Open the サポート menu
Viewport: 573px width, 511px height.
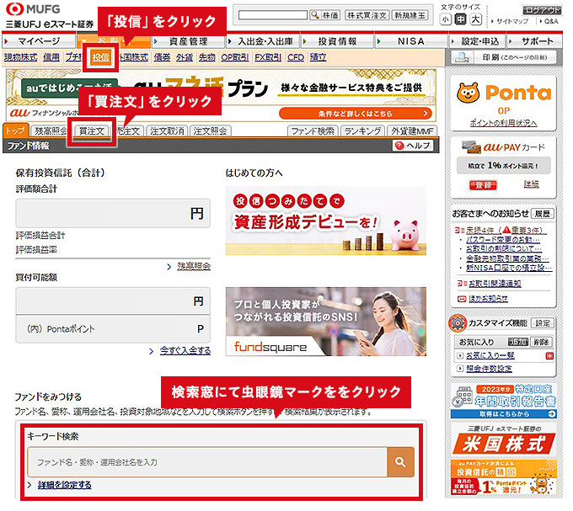[x=534, y=41]
